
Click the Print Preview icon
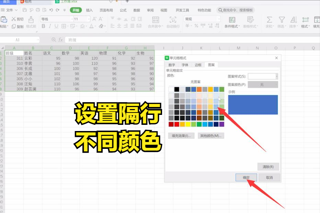[45, 10]
